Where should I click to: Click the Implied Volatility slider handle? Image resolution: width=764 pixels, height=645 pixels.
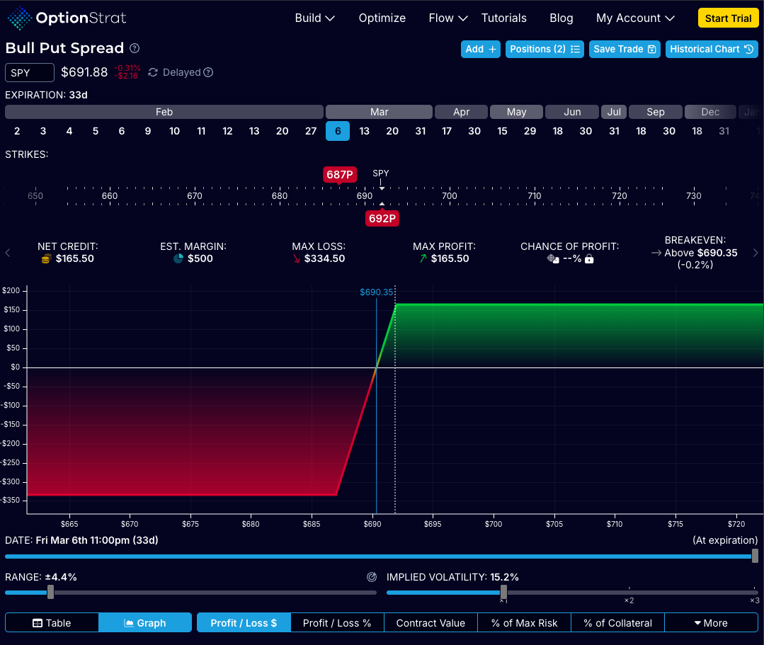point(503,592)
